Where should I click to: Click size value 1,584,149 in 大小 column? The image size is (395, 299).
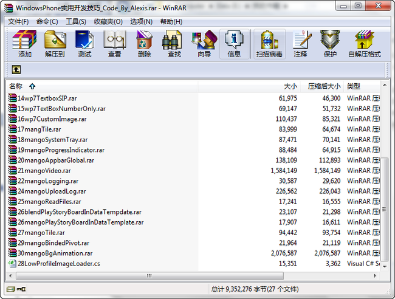point(284,171)
